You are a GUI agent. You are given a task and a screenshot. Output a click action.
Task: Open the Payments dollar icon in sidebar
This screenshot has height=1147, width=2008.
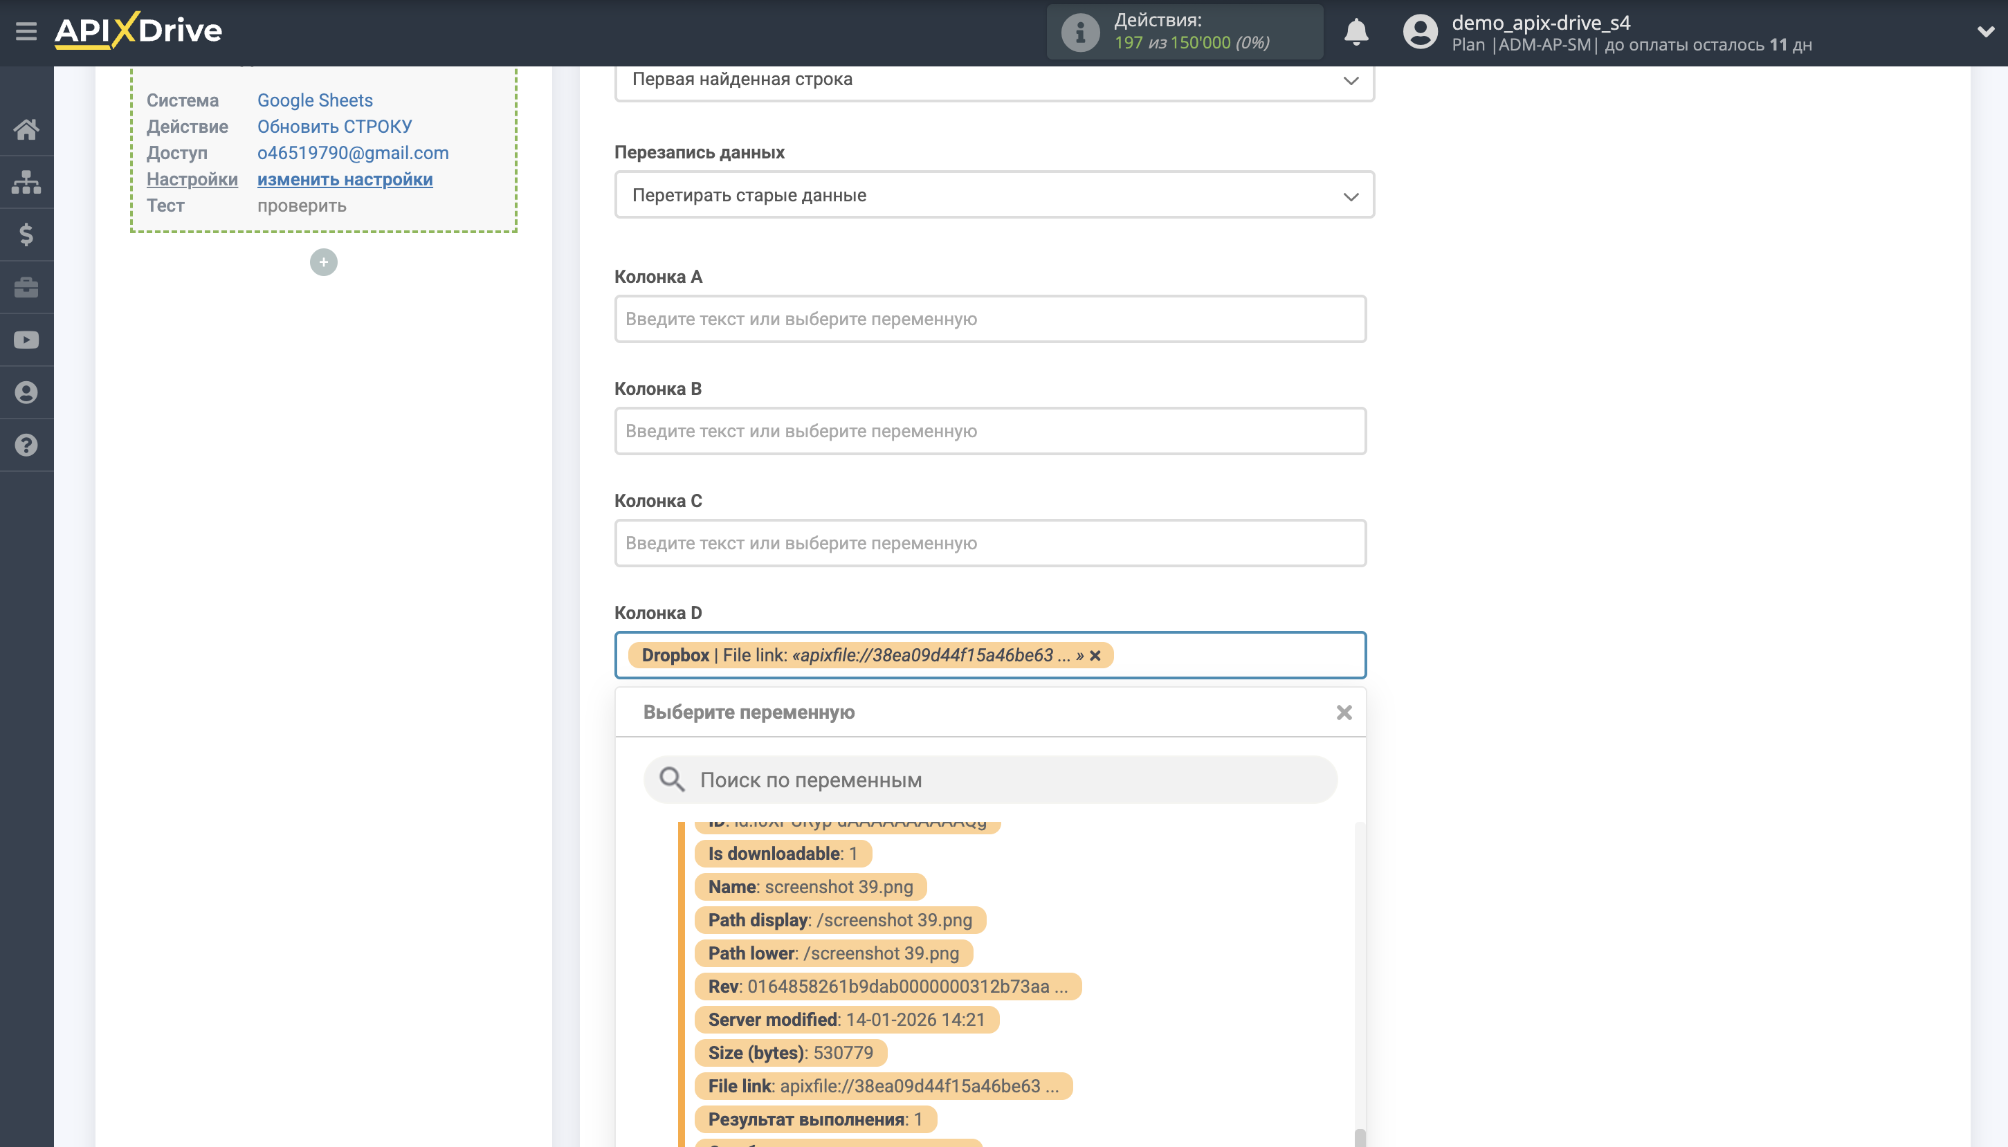[26, 234]
